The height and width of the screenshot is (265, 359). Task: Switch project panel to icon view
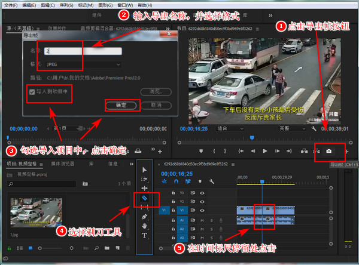click(31, 248)
